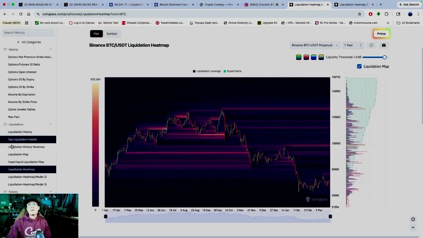Refresh the heatmap chart data
Image resolution: width=423 pixels, height=238 pixels.
[371, 45]
